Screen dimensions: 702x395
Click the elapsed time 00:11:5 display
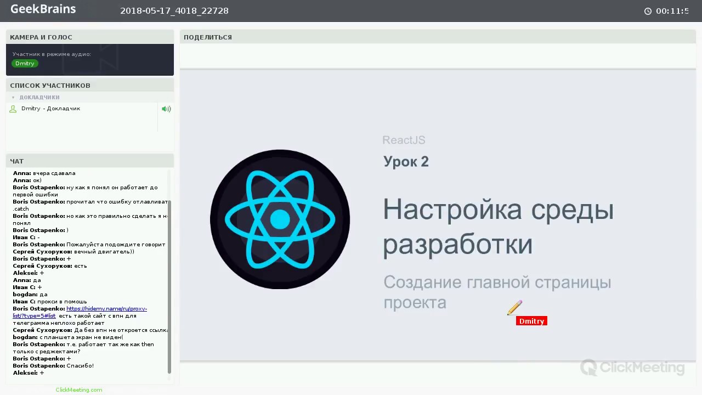click(x=672, y=11)
